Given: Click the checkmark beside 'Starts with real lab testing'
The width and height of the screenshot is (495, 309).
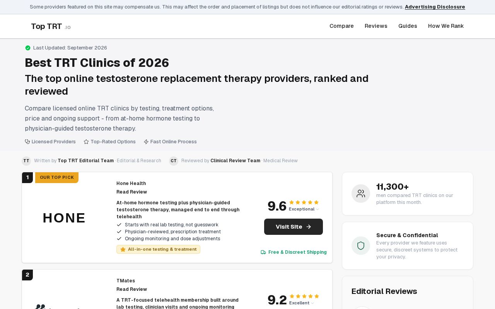Looking at the screenshot, I should point(119,225).
